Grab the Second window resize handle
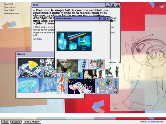 (83, 97)
